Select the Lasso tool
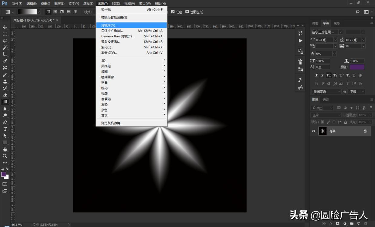This screenshot has height=227, width=375. 5,41
